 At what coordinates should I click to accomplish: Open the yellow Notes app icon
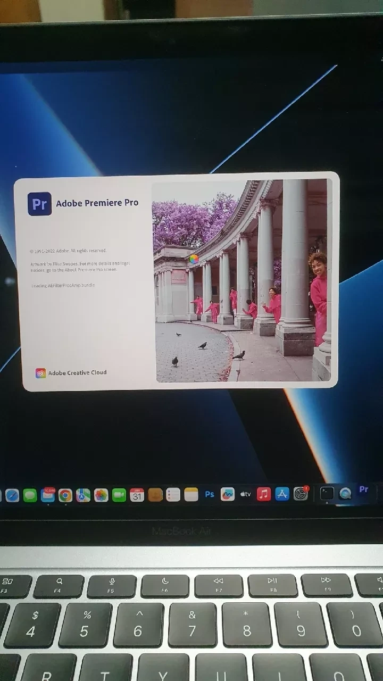click(191, 495)
